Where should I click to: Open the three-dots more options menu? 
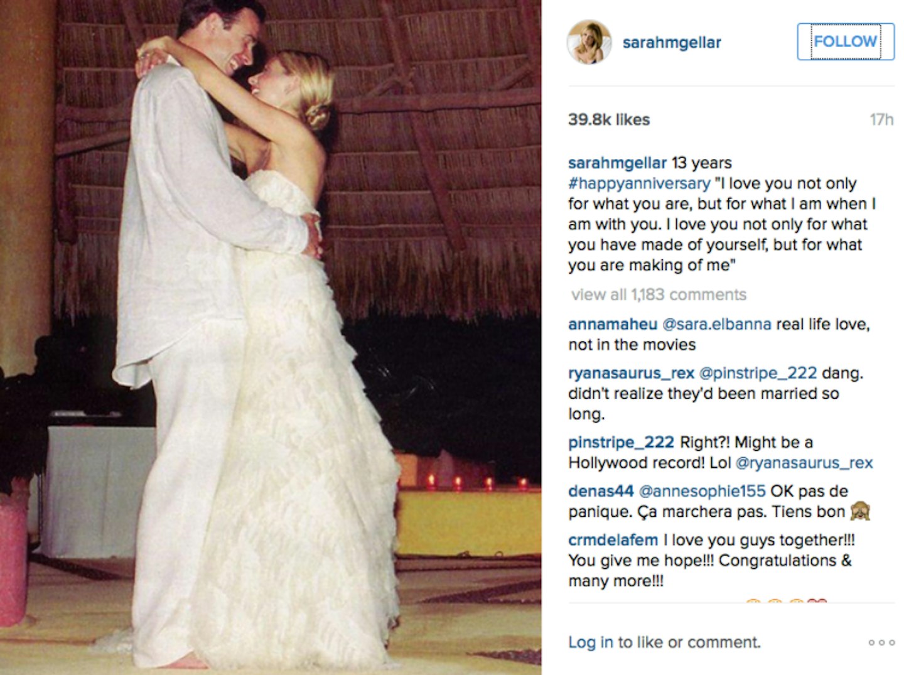coord(881,642)
